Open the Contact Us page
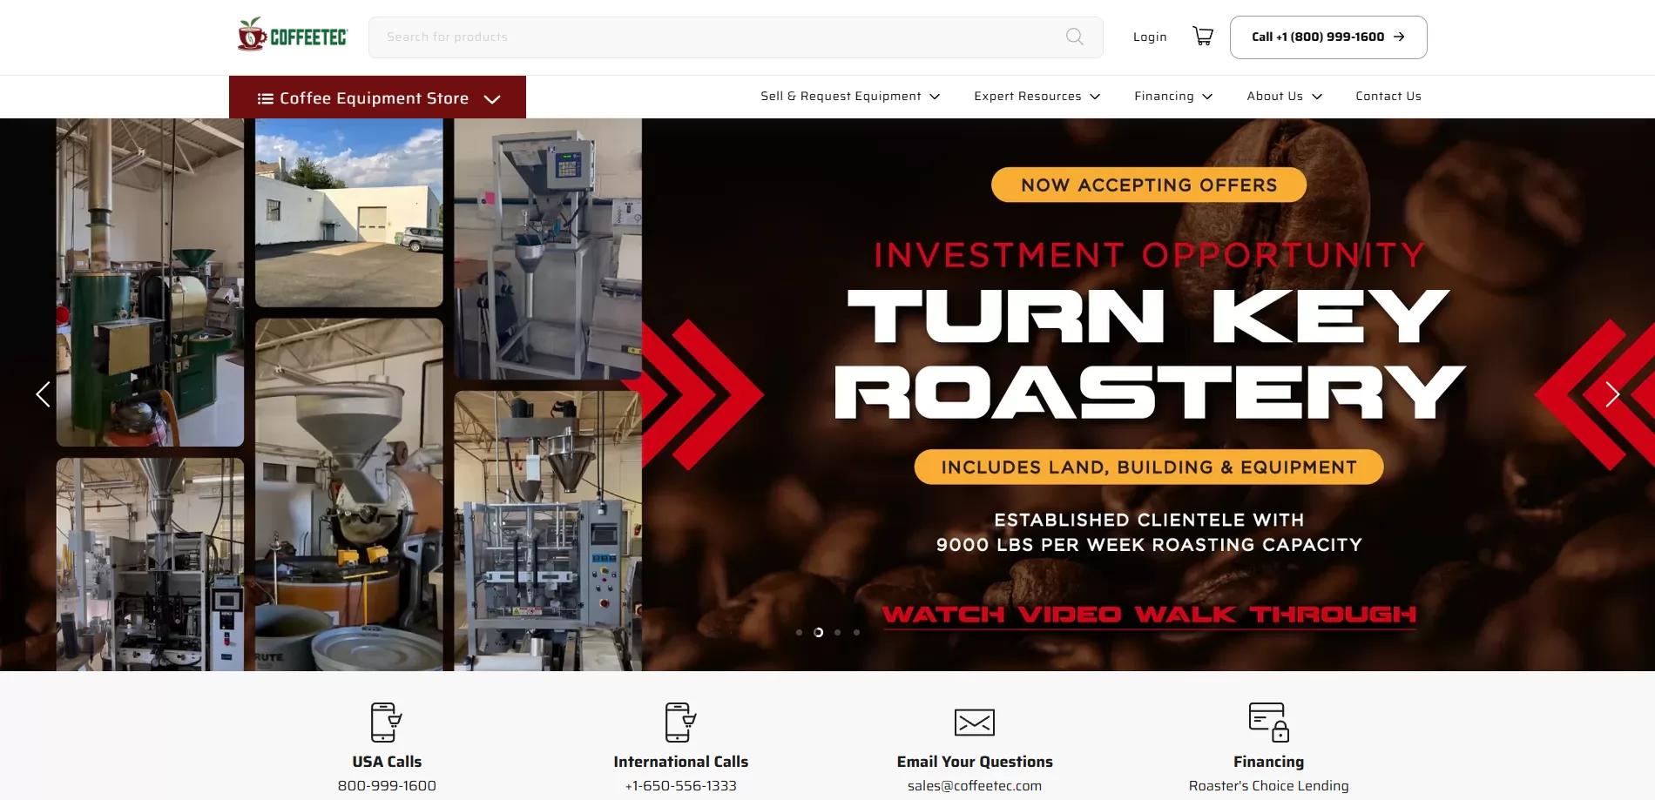The width and height of the screenshot is (1655, 800). [1388, 97]
